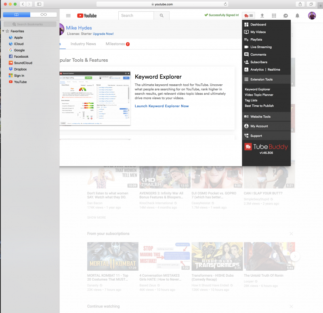This screenshot has height=313, width=323.
Task: Expand the Extension Tools section
Action: point(261,79)
